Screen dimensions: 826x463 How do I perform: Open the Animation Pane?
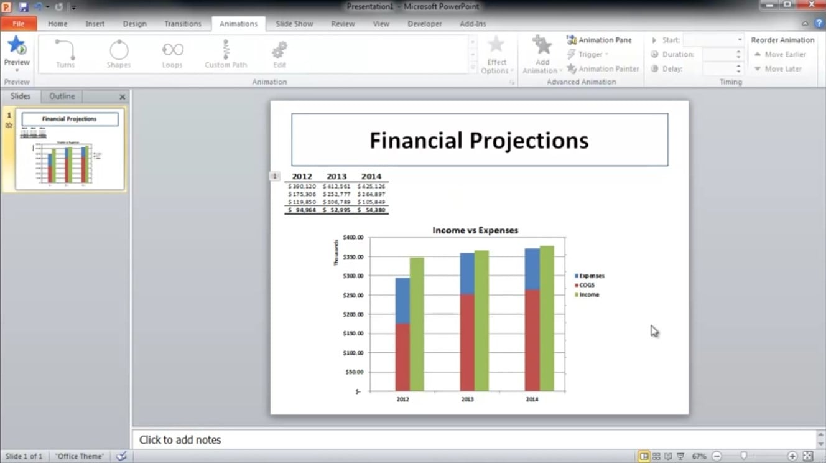pyautogui.click(x=599, y=40)
